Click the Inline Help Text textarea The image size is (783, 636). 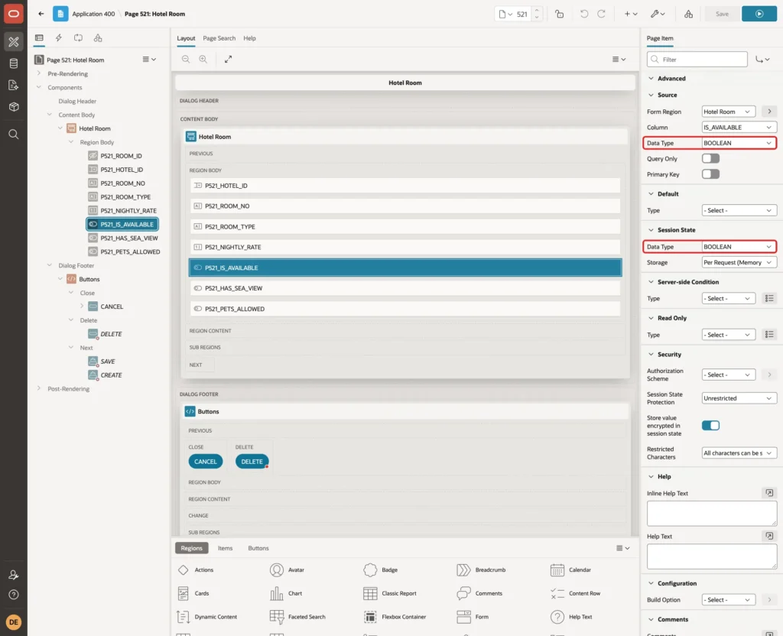[712, 514]
